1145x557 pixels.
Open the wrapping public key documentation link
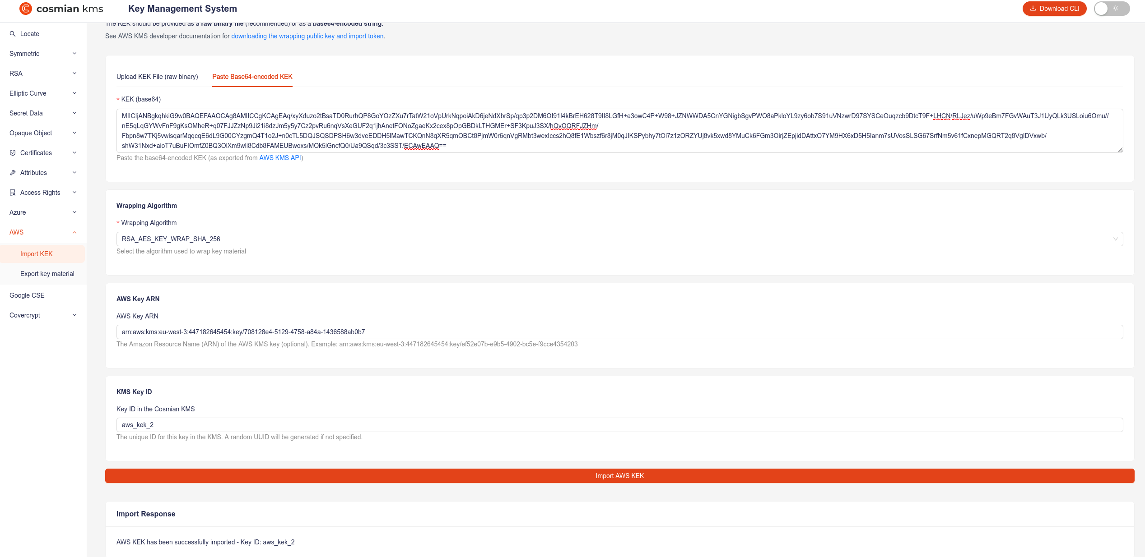[x=307, y=36]
